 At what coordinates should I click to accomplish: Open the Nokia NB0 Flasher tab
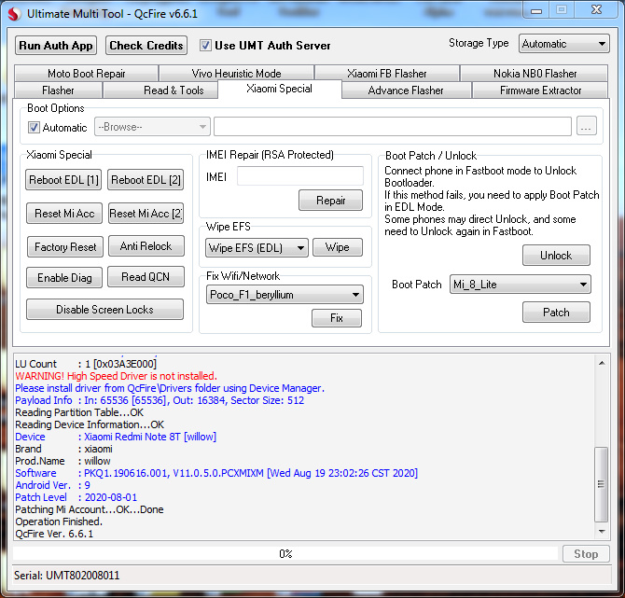535,74
